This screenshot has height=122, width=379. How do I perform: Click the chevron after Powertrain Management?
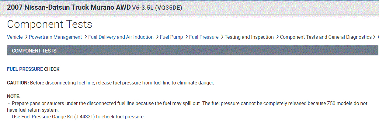85,37
